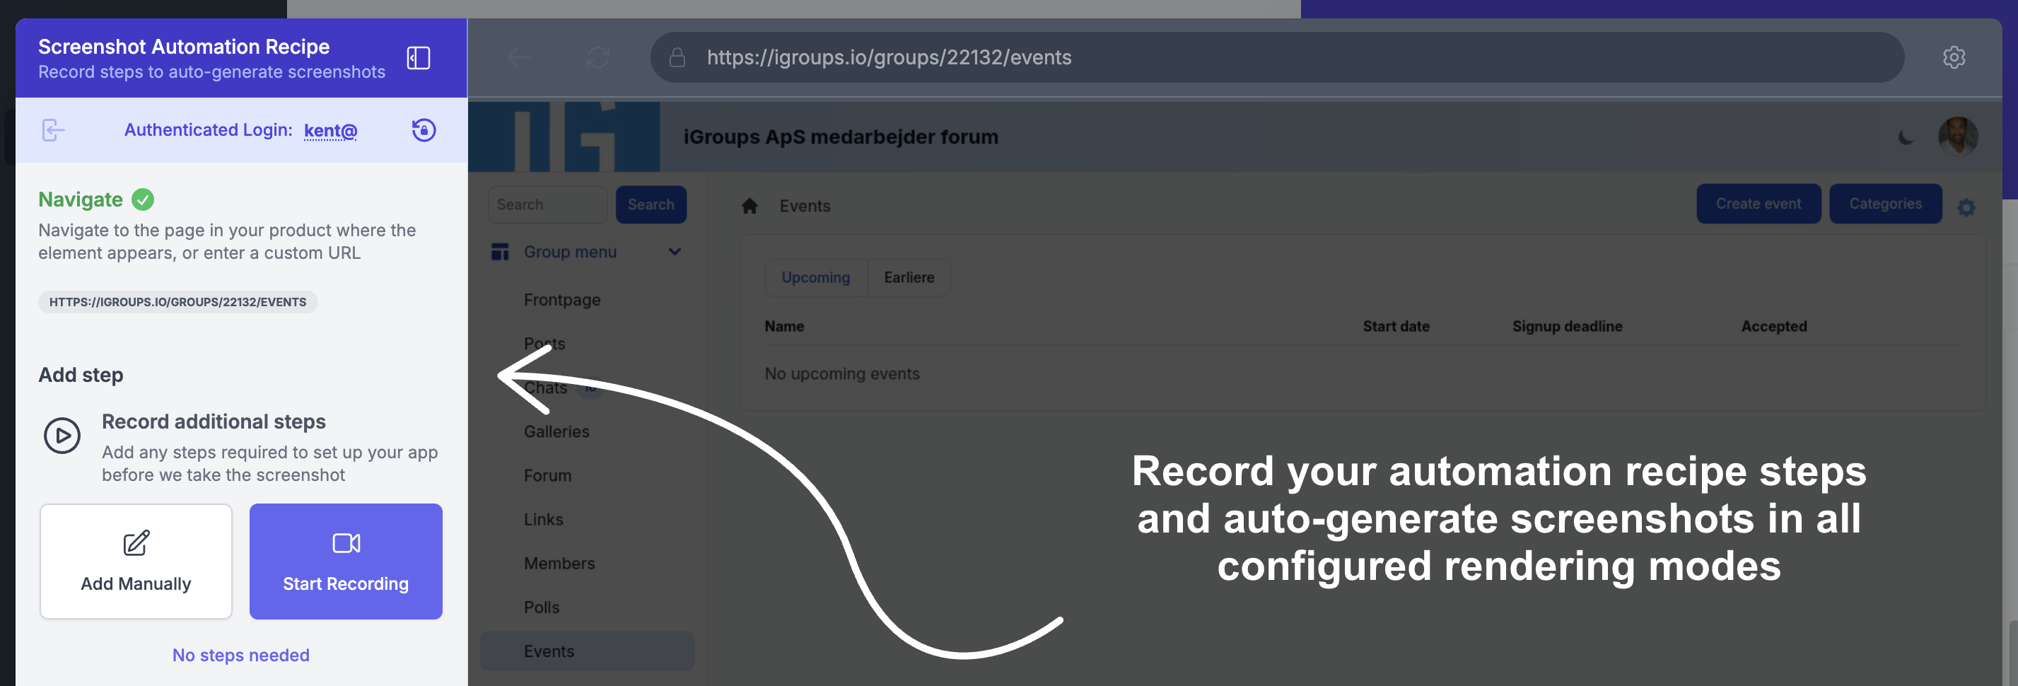This screenshot has height=686, width=2018.
Task: Reload the page with the refresh icon
Action: [597, 57]
